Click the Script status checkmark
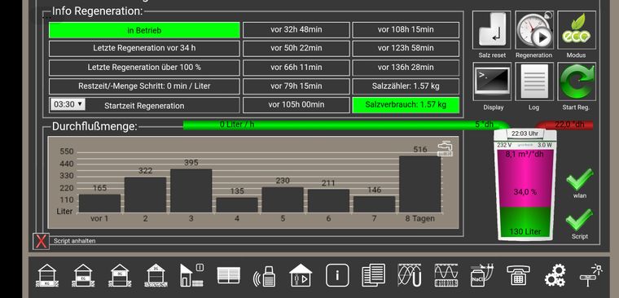Viewport: 619px width, 298px height. (x=579, y=221)
